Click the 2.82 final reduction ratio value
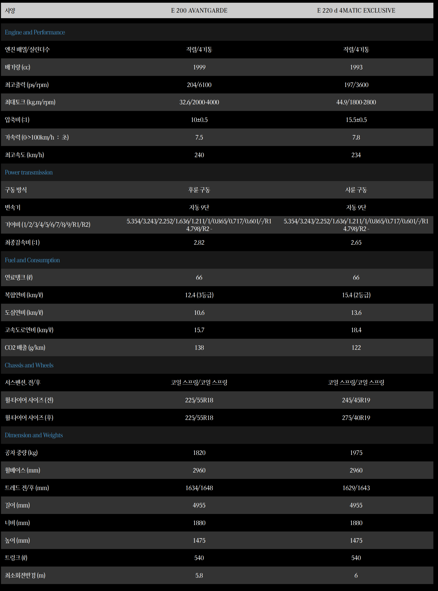The width and height of the screenshot is (438, 591). tap(199, 243)
